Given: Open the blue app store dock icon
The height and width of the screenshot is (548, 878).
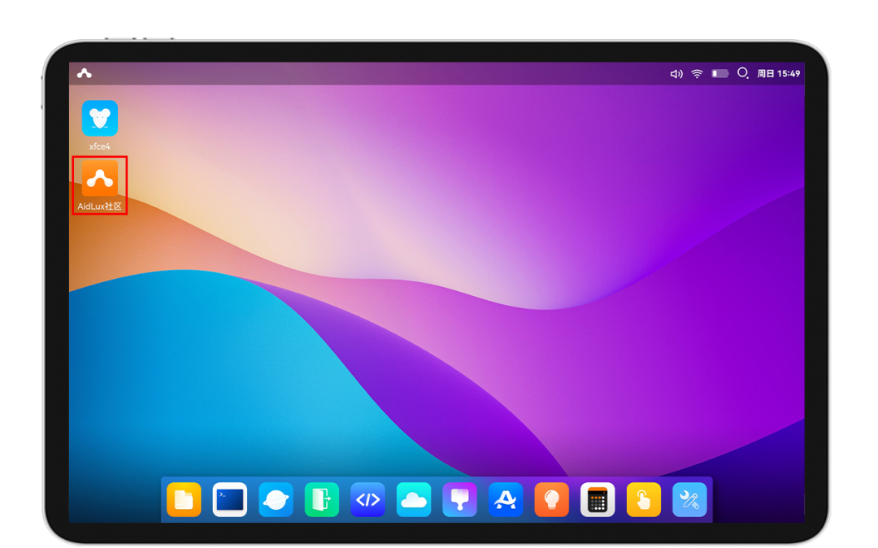Looking at the screenshot, I should click(506, 499).
